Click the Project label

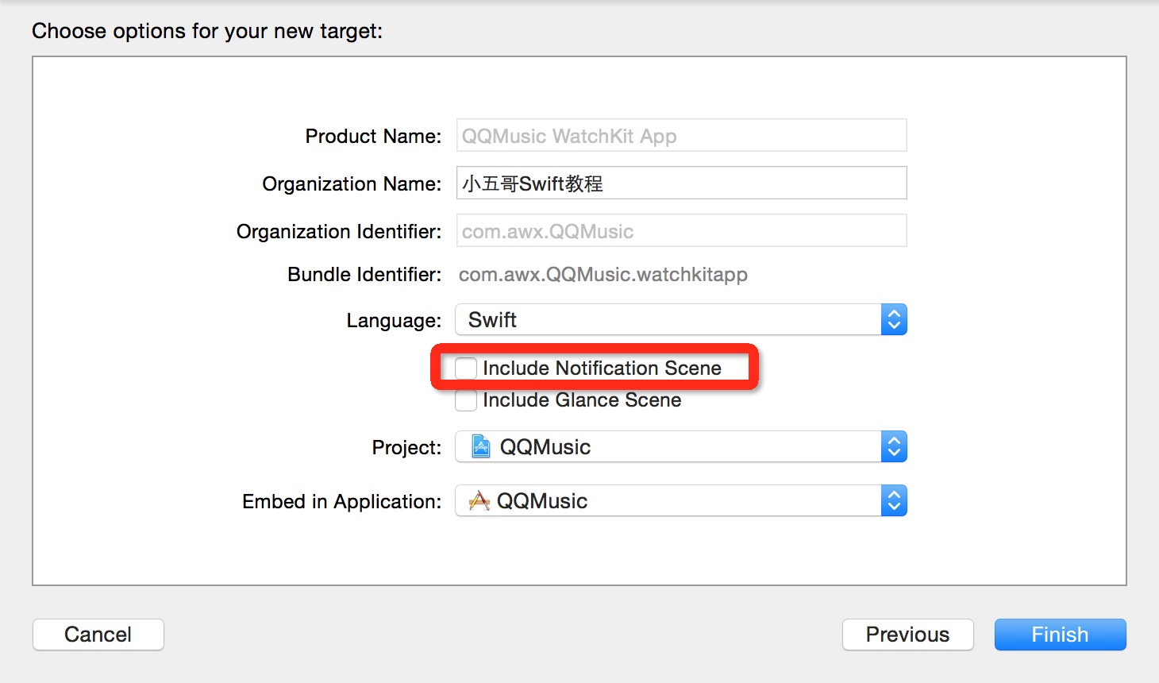[x=406, y=447]
